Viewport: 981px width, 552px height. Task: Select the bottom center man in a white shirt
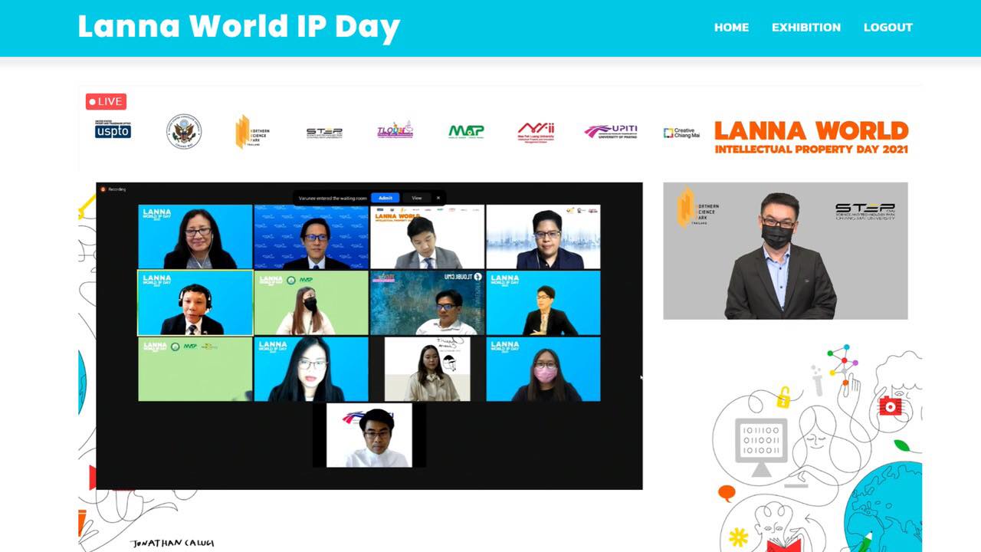369,435
